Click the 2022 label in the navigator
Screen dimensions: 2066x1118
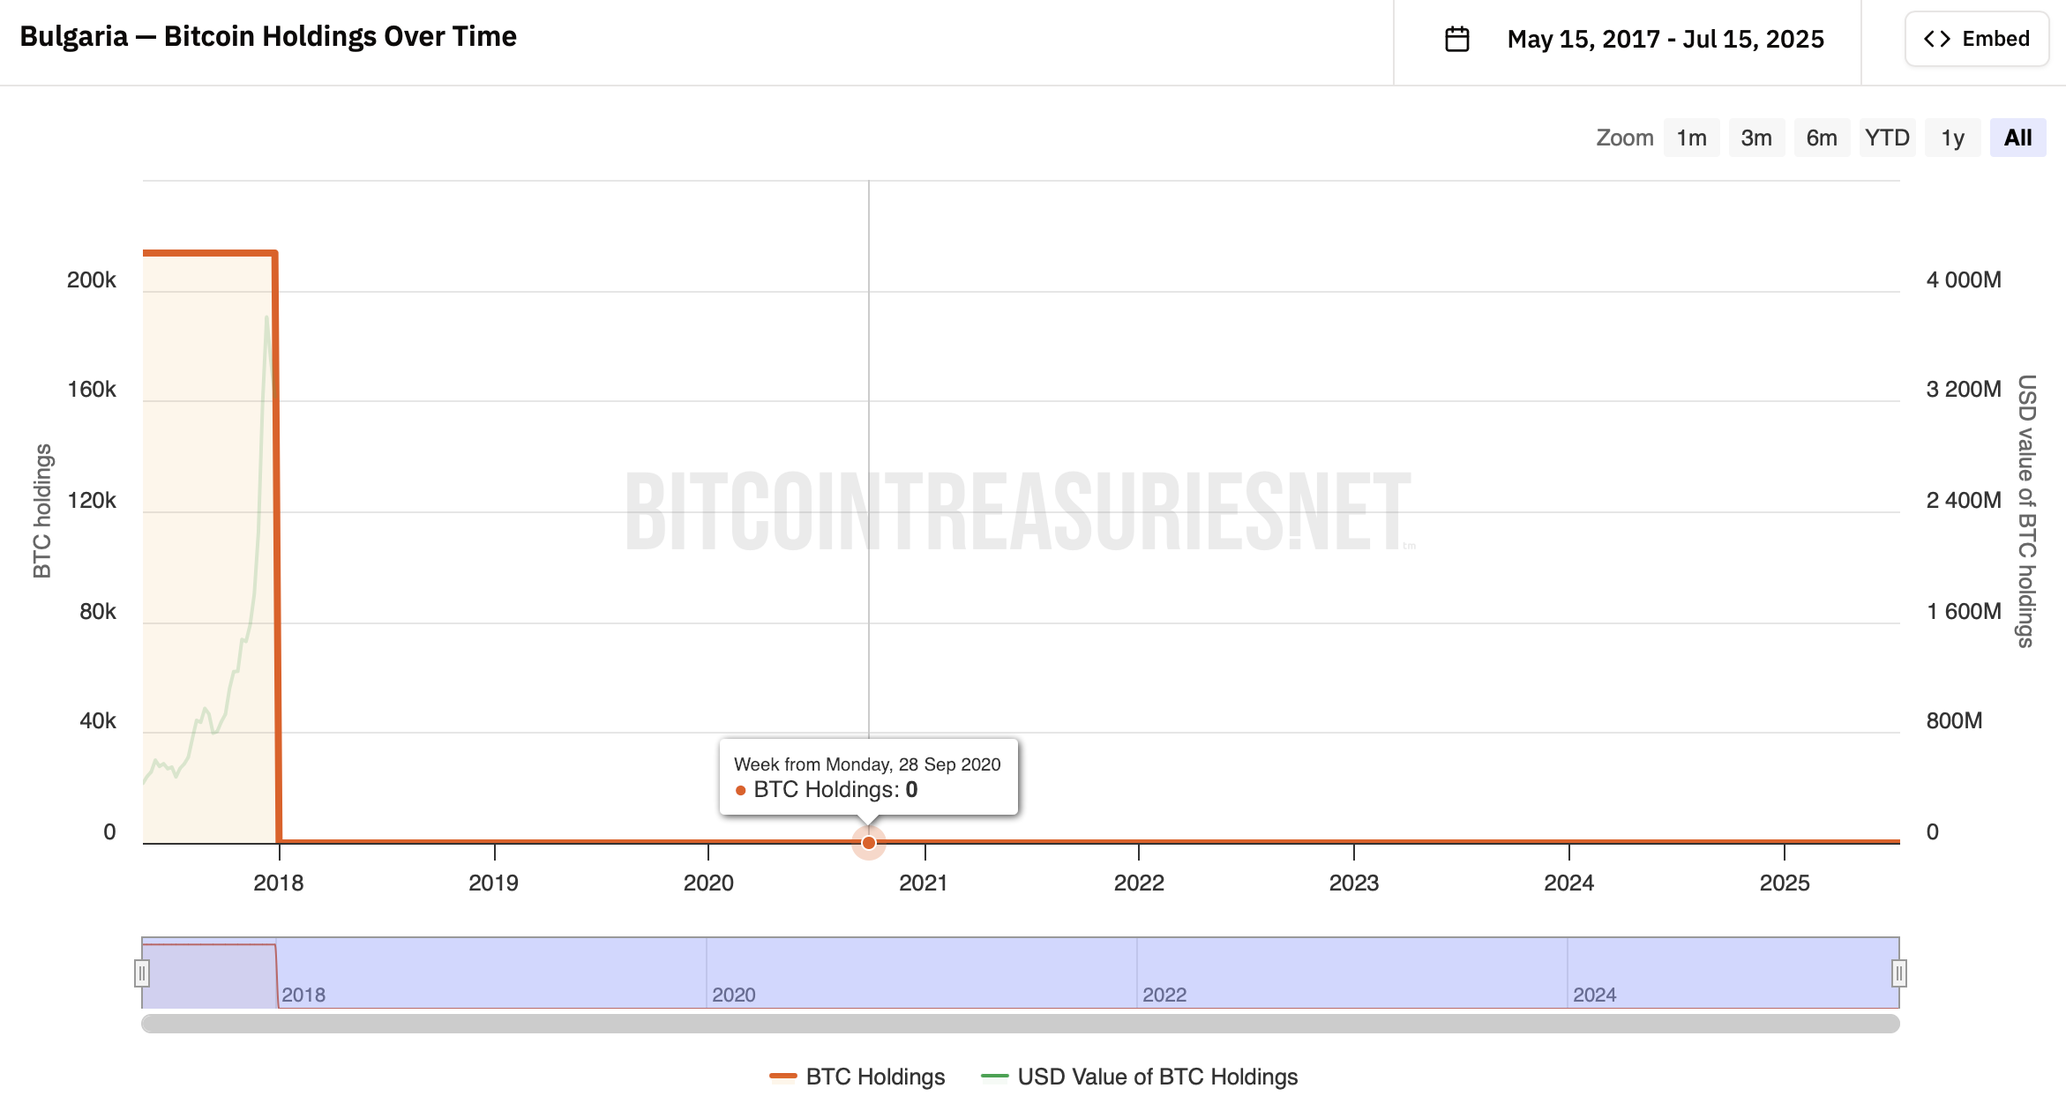click(x=1164, y=995)
